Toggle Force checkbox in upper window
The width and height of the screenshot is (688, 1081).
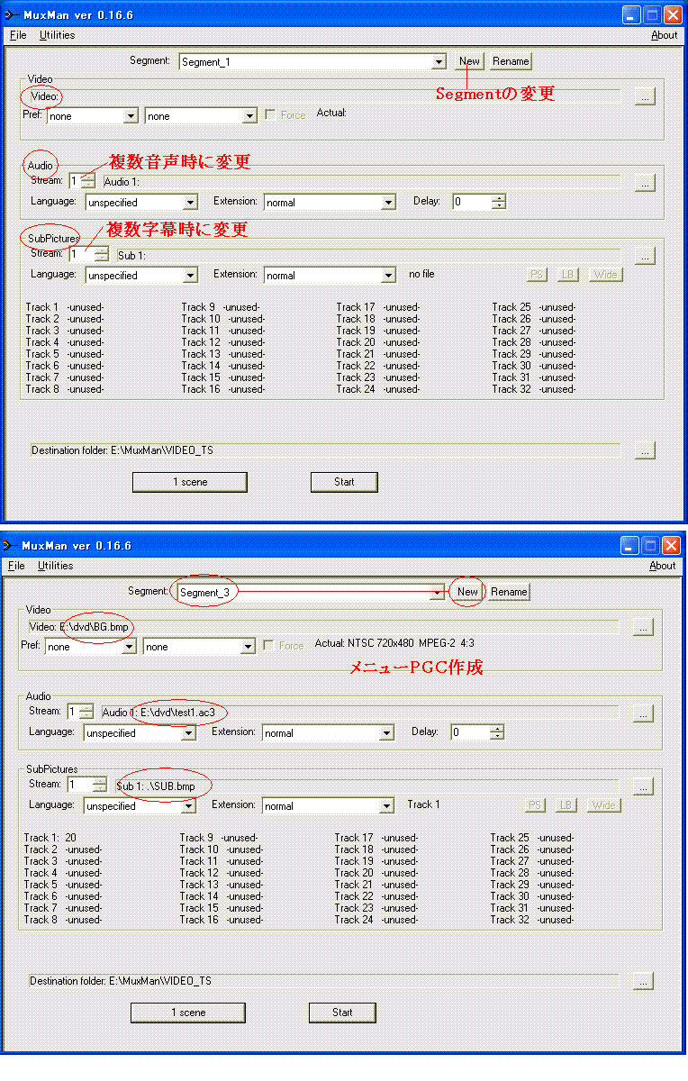point(270,115)
